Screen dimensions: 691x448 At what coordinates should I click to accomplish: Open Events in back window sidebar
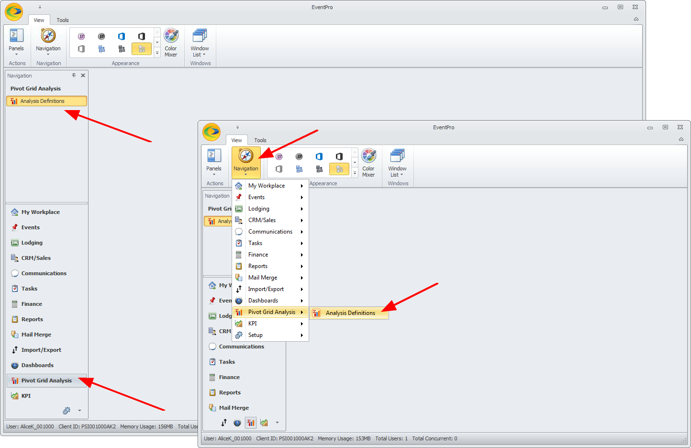(46, 227)
